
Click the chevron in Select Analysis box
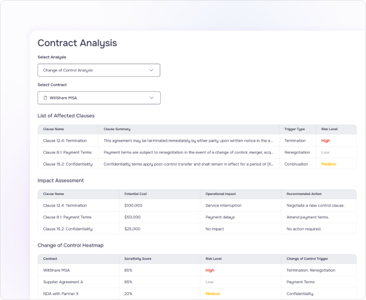(151, 70)
